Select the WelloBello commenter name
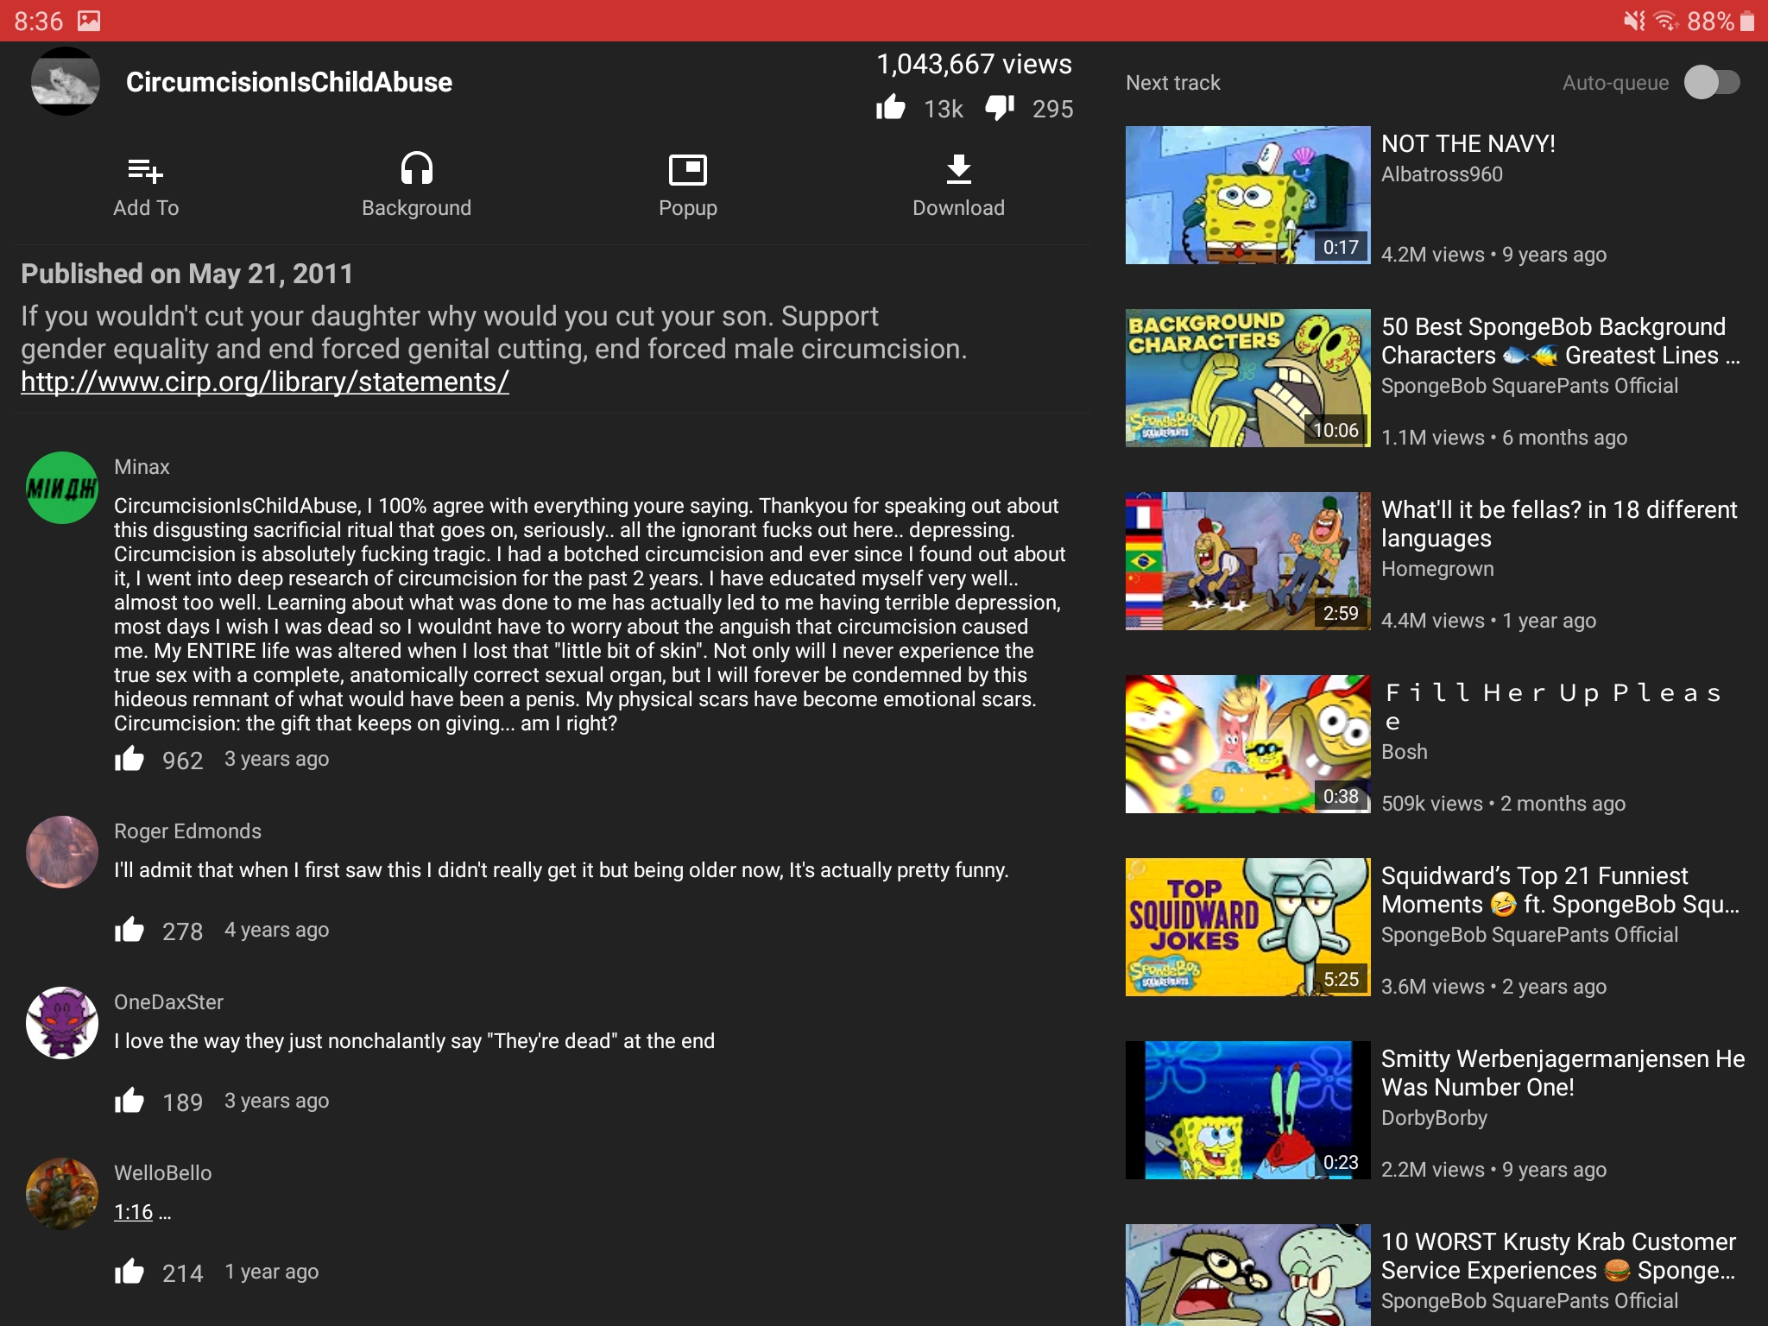This screenshot has height=1326, width=1768. click(163, 1173)
